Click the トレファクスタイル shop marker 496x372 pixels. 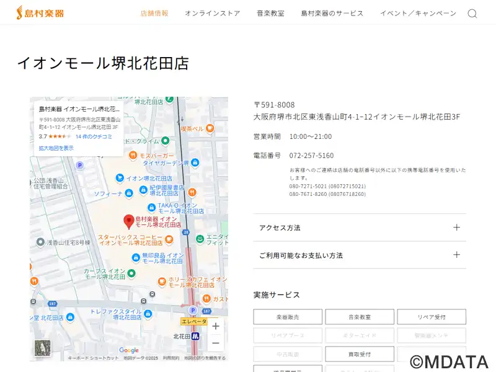148,314
